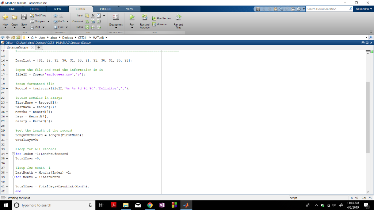Click Browse for folder icon in address bar

pos(18,38)
